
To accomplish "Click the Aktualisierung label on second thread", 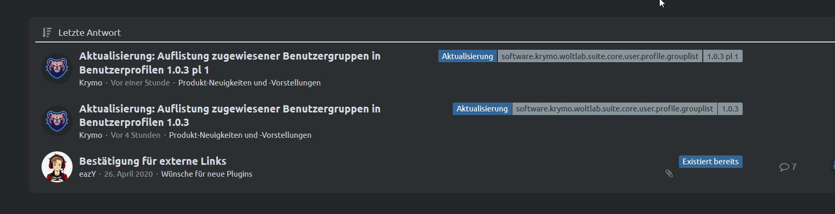I will (482, 109).
